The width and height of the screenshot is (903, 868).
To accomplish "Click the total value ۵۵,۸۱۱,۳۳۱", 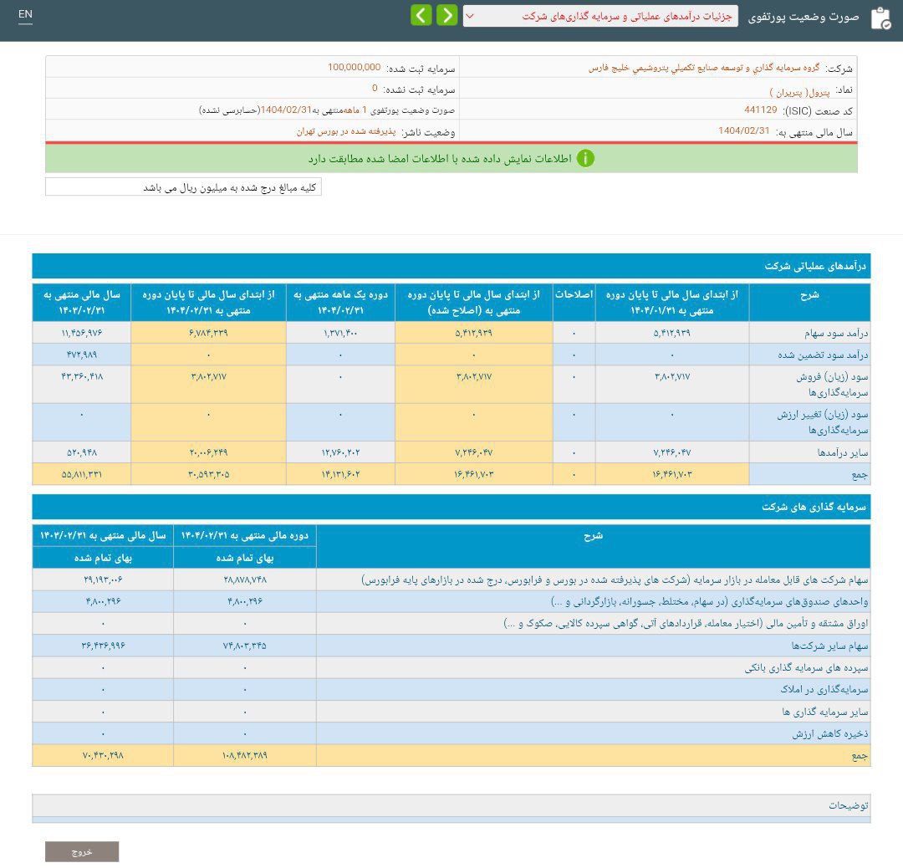I will coord(82,475).
